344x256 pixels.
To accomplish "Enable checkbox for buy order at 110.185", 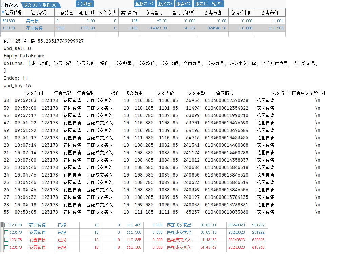I will pos(6,247).
